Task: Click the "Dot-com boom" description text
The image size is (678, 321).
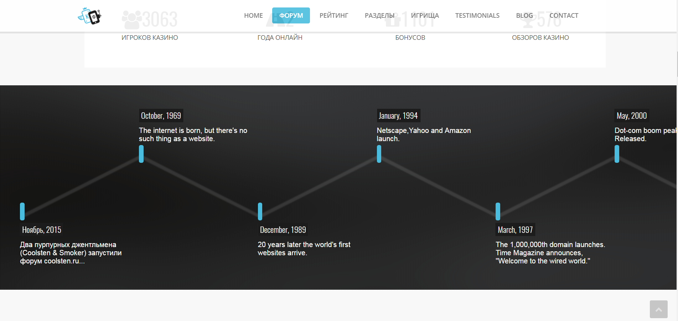Action: [645, 135]
